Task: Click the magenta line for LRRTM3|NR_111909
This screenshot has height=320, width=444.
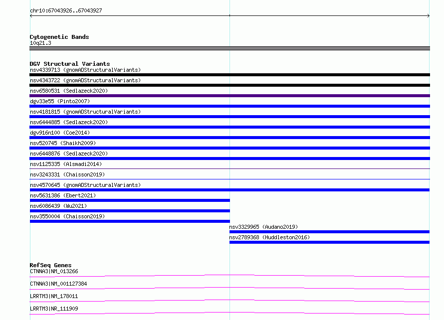Action: [x=229, y=313]
